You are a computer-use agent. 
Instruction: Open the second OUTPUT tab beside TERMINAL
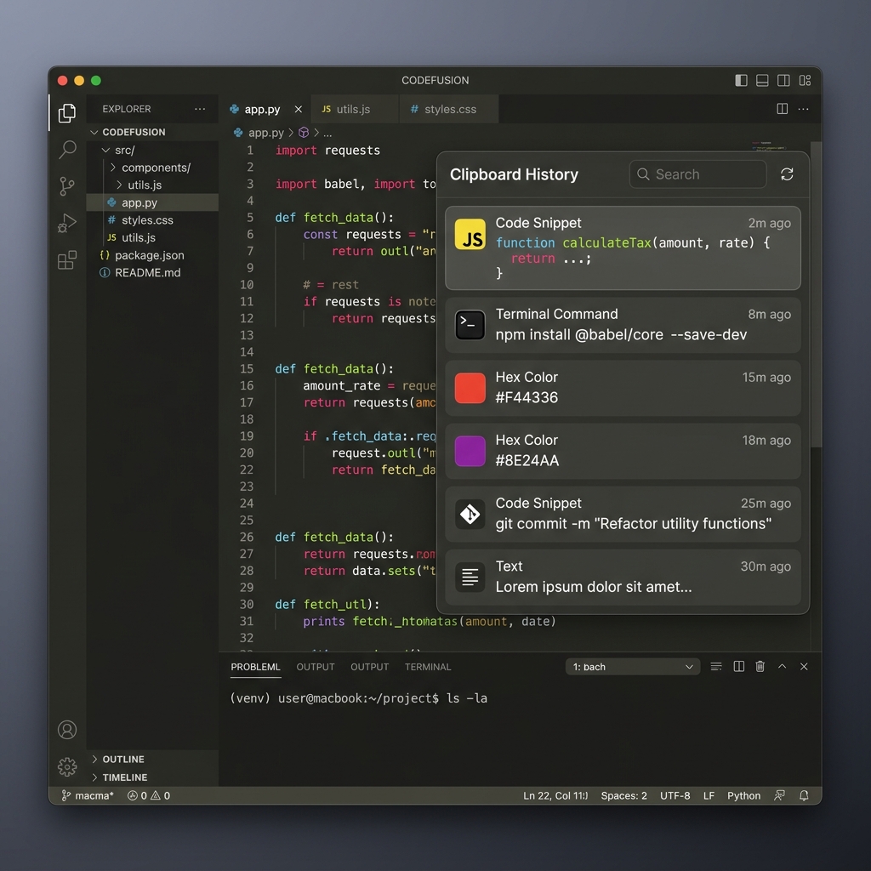click(x=369, y=667)
